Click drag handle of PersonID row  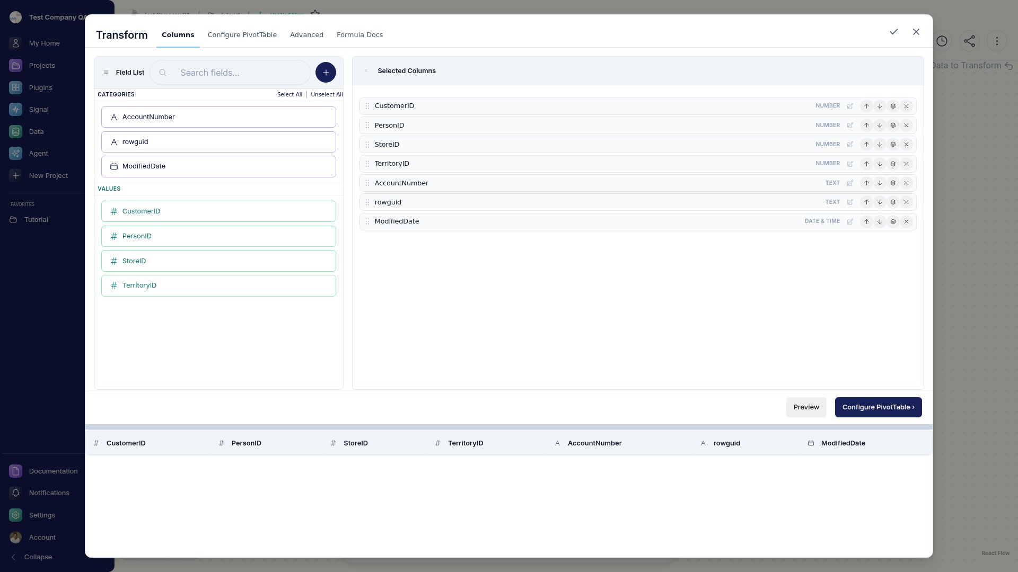pyautogui.click(x=367, y=126)
